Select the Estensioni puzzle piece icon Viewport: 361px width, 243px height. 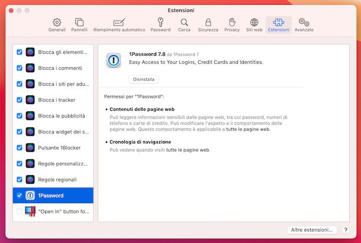[x=279, y=23]
